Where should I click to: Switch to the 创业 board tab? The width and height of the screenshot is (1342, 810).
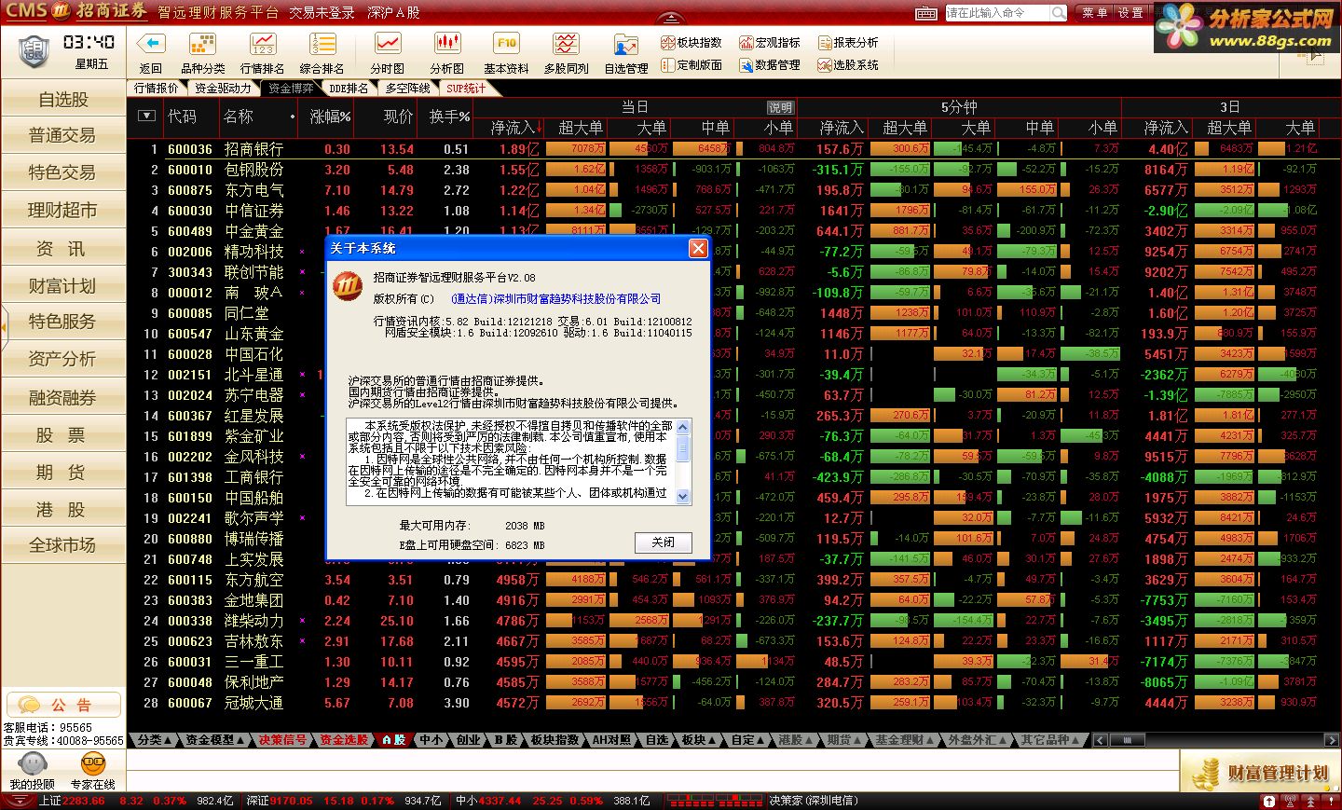[x=469, y=740]
